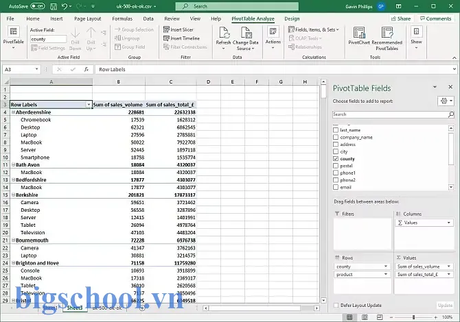Click the magnifier in field search
The height and width of the screenshot is (322, 460).
click(x=451, y=114)
